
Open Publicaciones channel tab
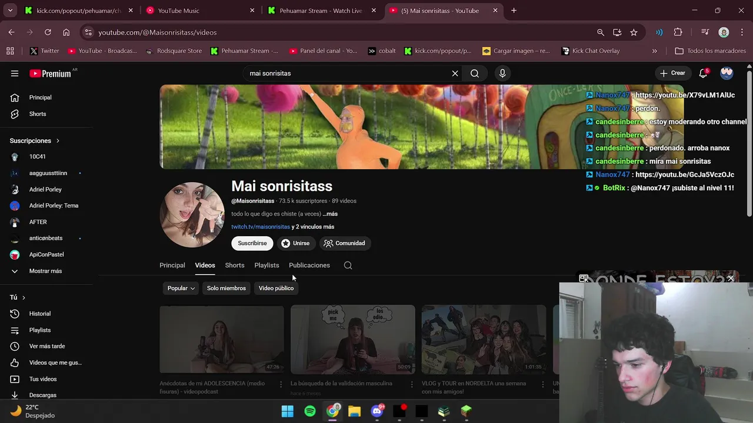tap(309, 266)
